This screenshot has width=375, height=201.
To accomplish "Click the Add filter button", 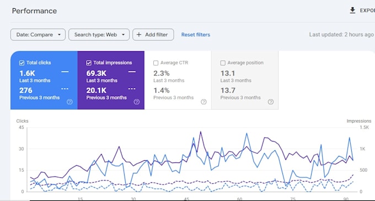I will 153,35.
